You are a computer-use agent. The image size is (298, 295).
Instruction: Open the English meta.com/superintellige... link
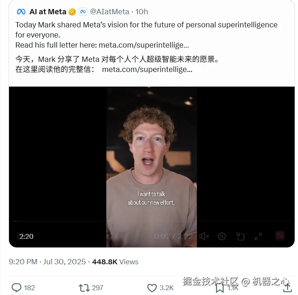pyautogui.click(x=144, y=45)
